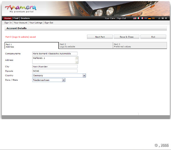
Task: Click into the City input field
Action: [55, 67]
